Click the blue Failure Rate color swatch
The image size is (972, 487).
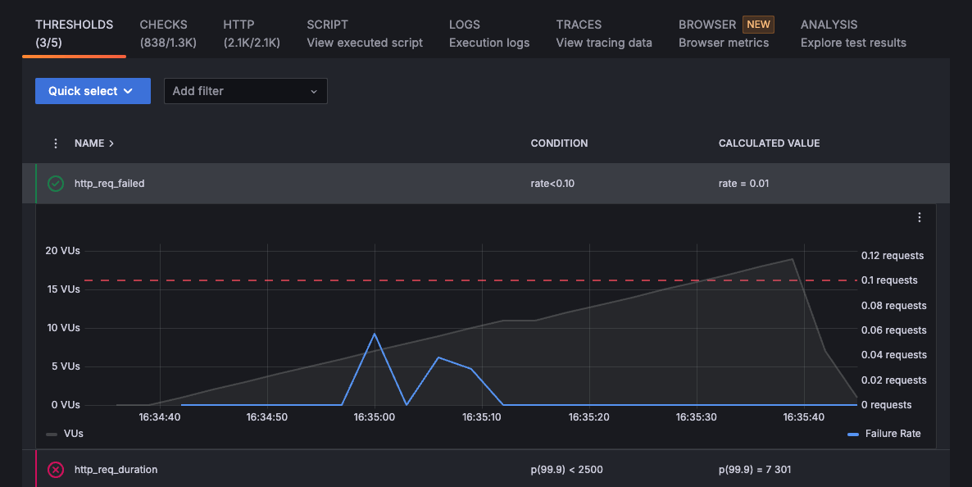[853, 434]
